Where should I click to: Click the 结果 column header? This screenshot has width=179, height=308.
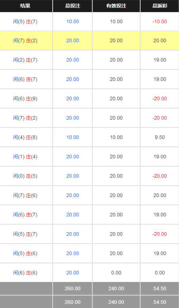(25, 6)
